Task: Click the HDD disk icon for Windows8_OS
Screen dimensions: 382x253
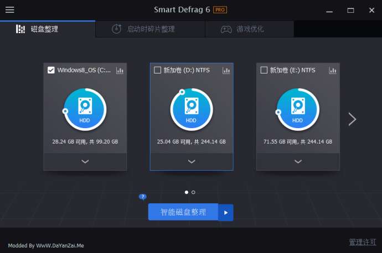Action: click(85, 110)
